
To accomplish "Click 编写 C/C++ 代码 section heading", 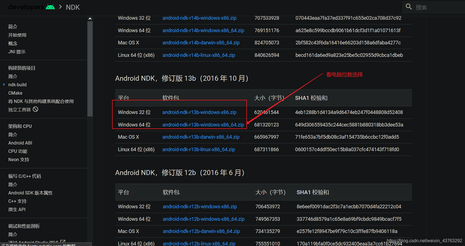I will 24,176.
